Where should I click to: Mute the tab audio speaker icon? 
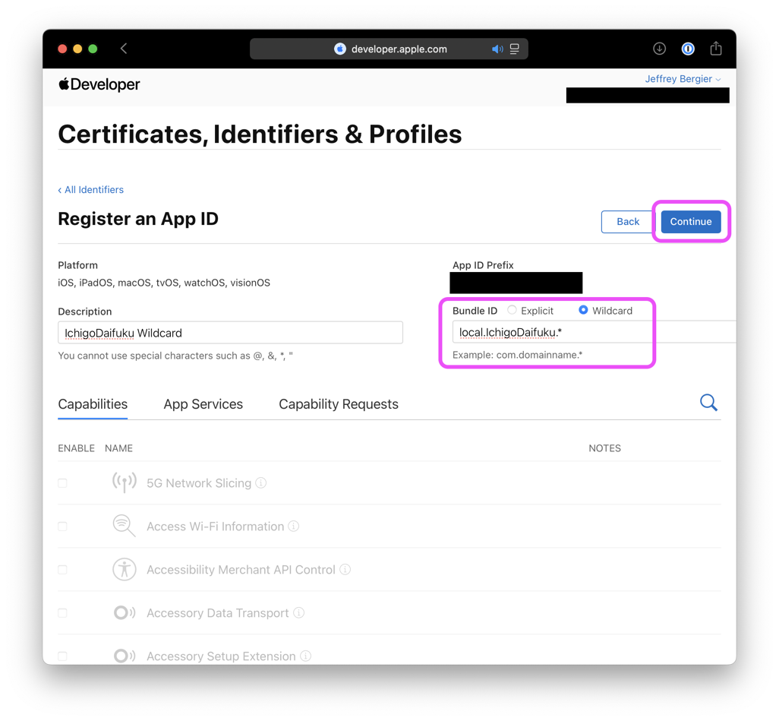(x=497, y=49)
